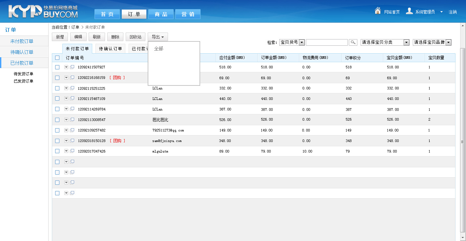Check the box for order 12092109257482
The image size is (466, 241).
click(57, 130)
